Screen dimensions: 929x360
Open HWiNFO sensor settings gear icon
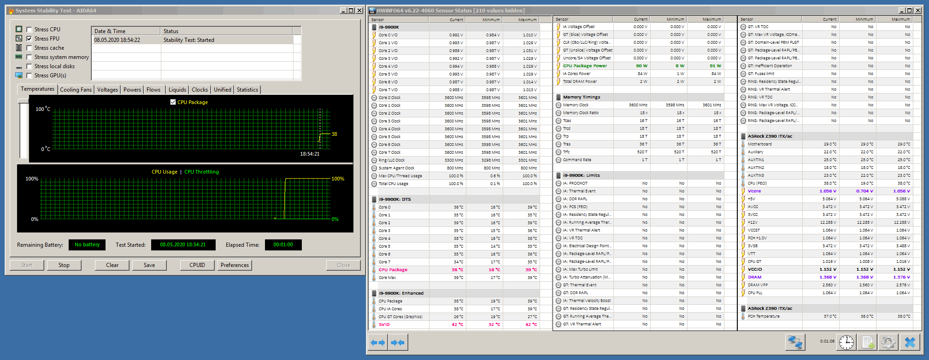point(888,343)
